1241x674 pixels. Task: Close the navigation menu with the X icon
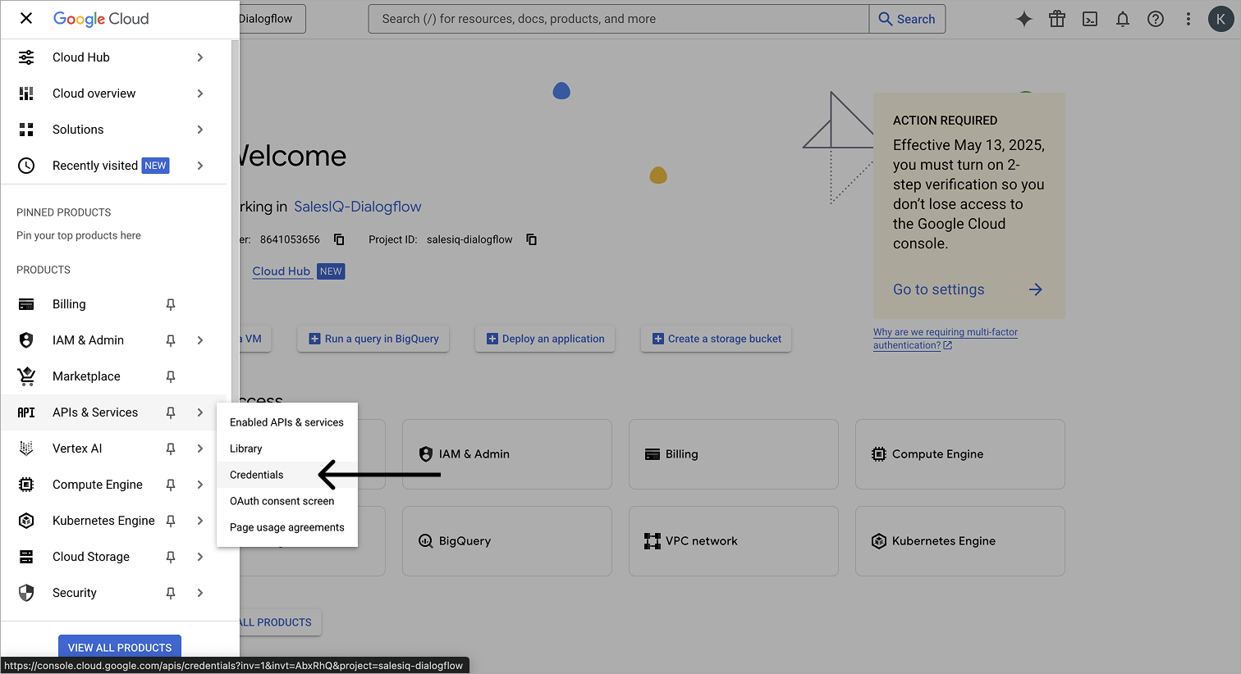pos(26,18)
